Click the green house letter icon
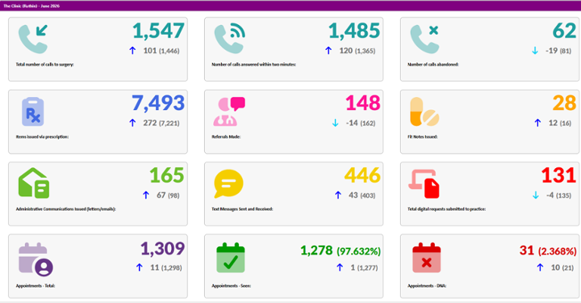This screenshot has width=581, height=303. (x=34, y=183)
